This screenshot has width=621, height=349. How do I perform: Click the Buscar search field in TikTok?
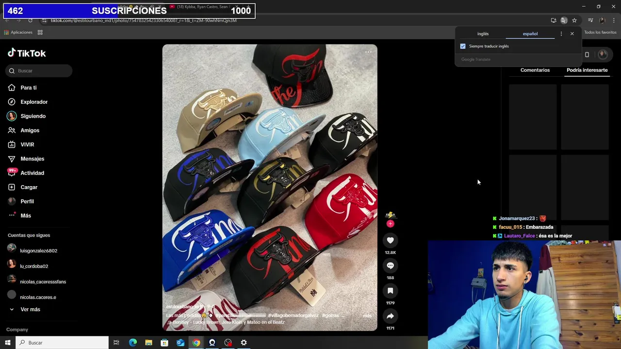[39, 71]
